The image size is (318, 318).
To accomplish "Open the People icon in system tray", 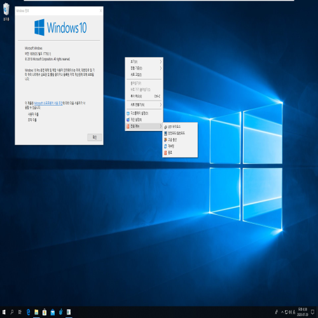I will [x=277, y=312].
